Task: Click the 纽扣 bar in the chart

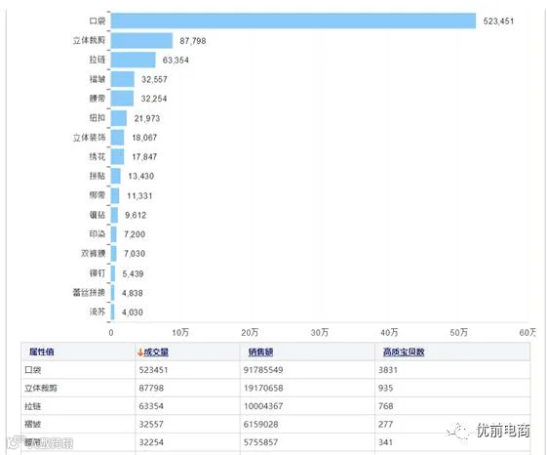Action: (x=119, y=118)
